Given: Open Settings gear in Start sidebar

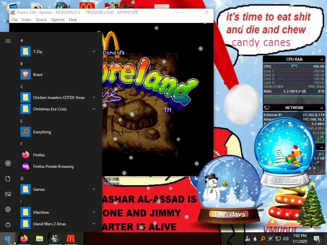Looking at the screenshot, I should (8, 209).
